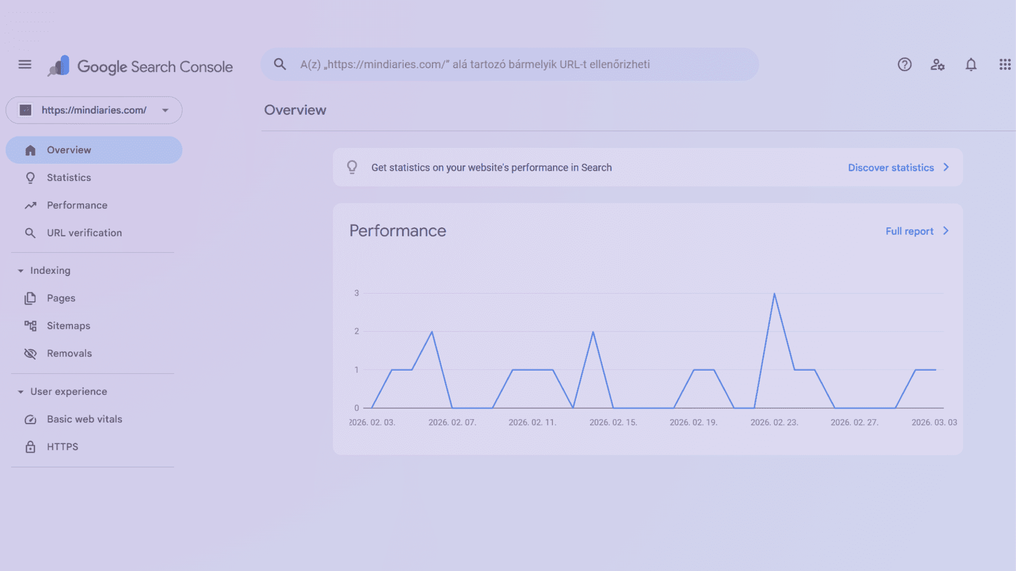
Task: Collapse the Indexing section
Action: coord(21,271)
